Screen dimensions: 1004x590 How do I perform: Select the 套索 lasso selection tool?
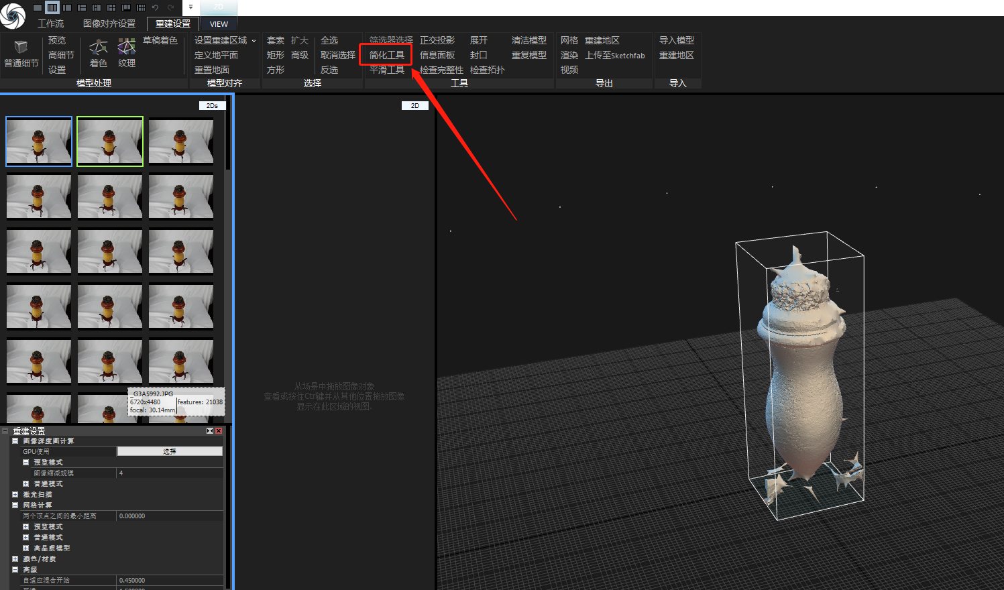276,40
